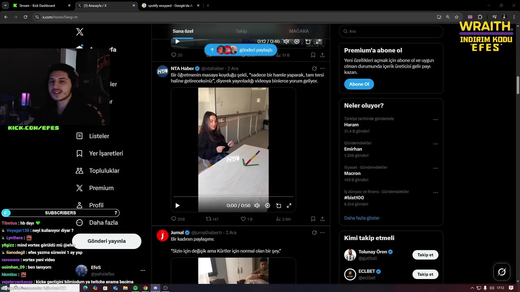The width and height of the screenshot is (520, 292).
Task: Open options for the #bist100 trend
Action: click(435, 193)
